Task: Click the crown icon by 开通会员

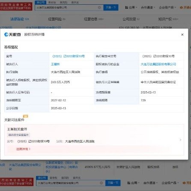Action: coord(181,7)
